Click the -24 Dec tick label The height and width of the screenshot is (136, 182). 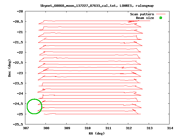coord(20,93)
